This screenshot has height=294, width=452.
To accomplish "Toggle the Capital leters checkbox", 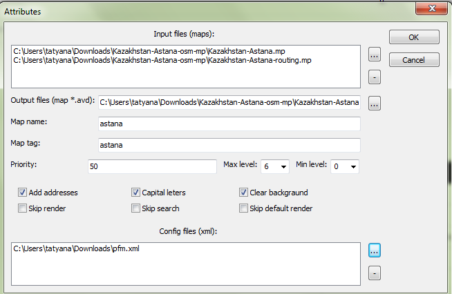I will click(136, 193).
